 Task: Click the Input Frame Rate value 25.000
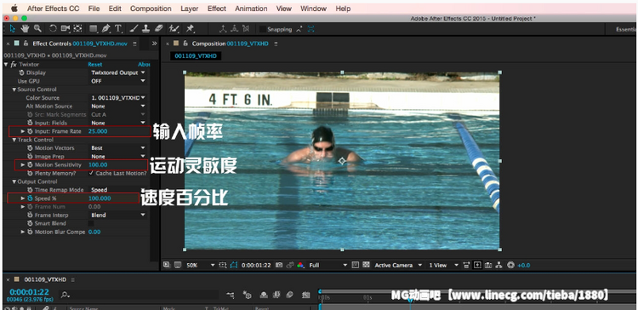98,131
